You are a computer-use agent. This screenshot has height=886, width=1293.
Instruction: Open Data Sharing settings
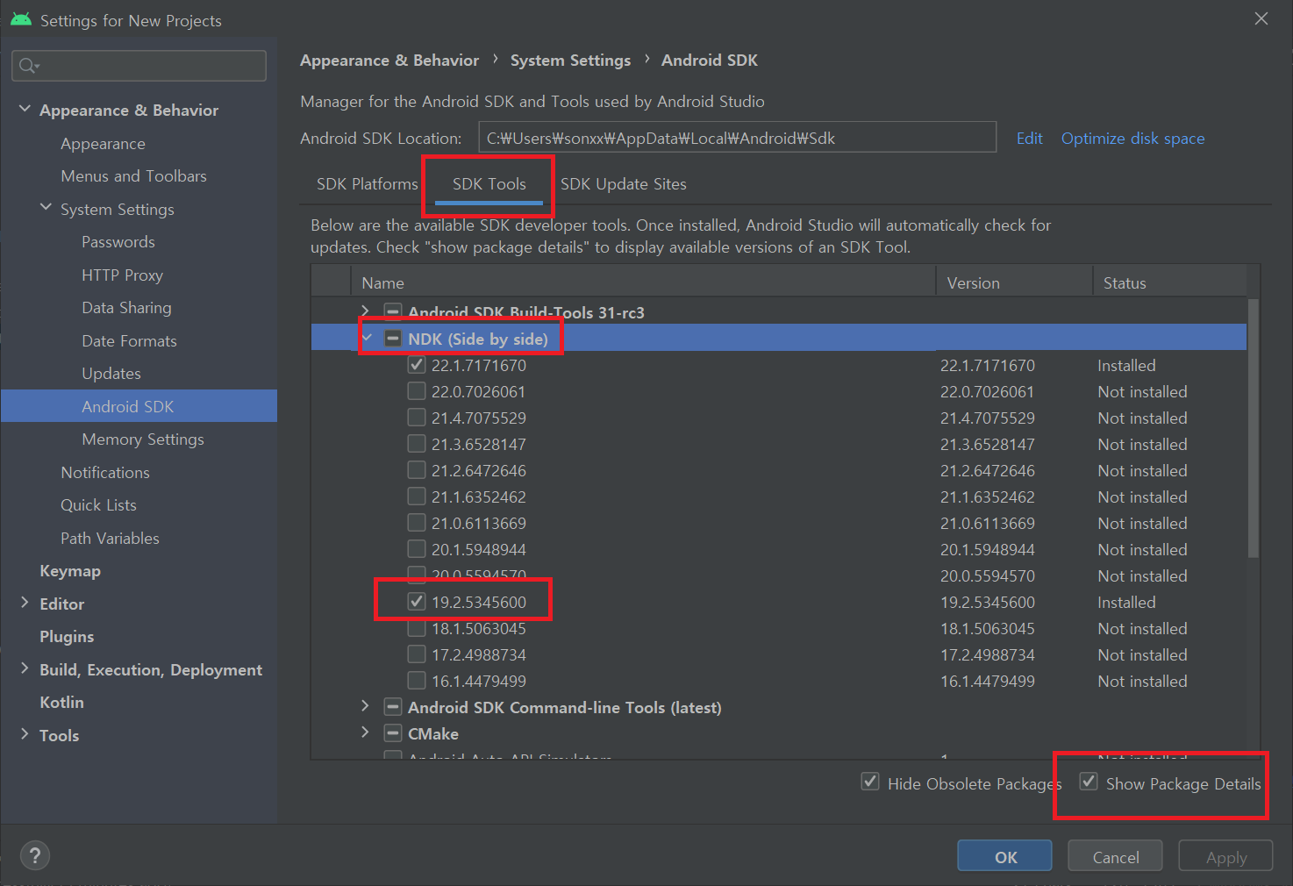tap(126, 308)
